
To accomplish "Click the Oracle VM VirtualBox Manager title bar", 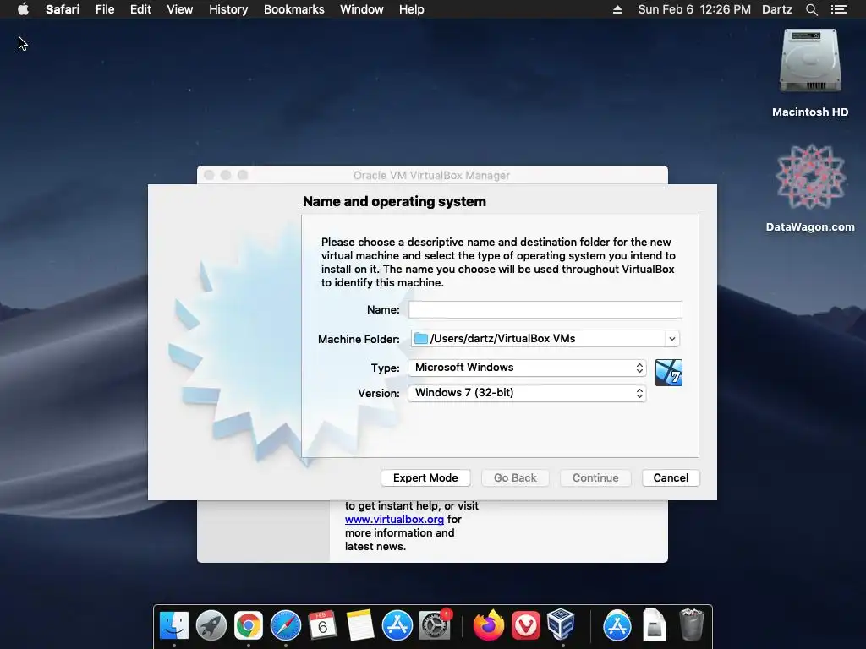I will [432, 175].
